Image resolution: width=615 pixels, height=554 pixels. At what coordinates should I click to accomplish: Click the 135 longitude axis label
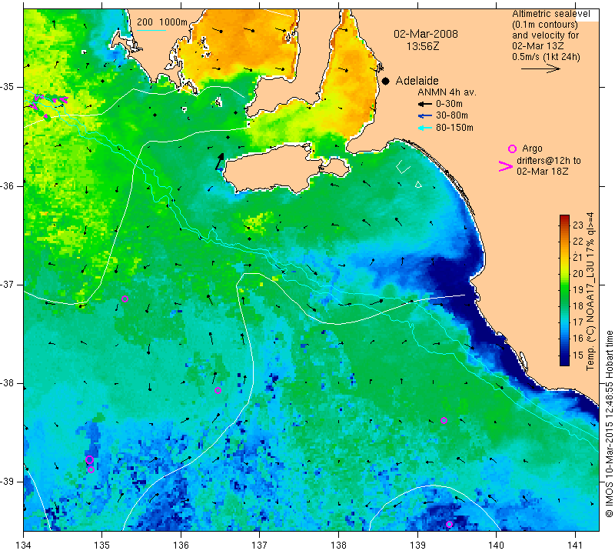102,545
